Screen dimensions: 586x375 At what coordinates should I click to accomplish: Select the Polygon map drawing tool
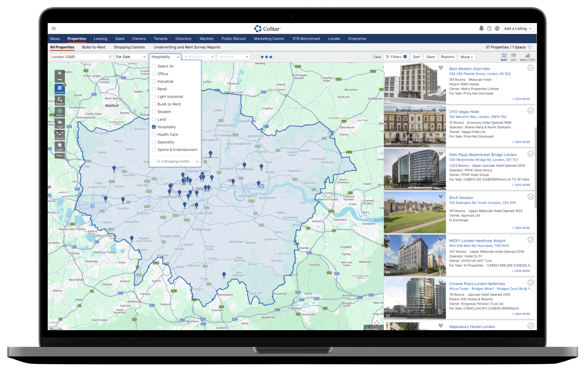click(x=59, y=100)
